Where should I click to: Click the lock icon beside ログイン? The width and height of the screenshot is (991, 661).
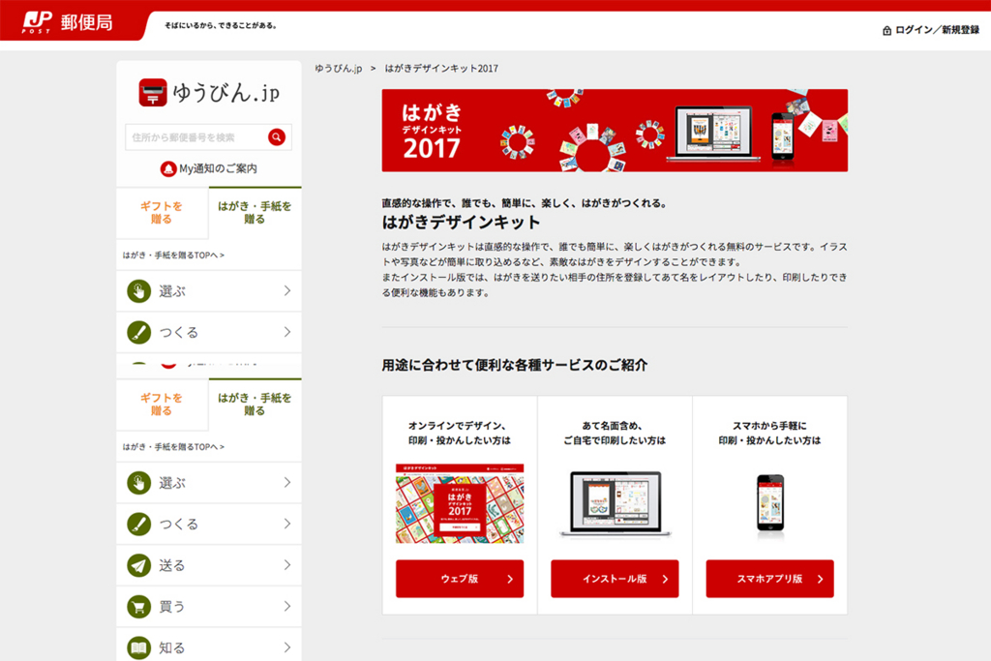pos(886,30)
